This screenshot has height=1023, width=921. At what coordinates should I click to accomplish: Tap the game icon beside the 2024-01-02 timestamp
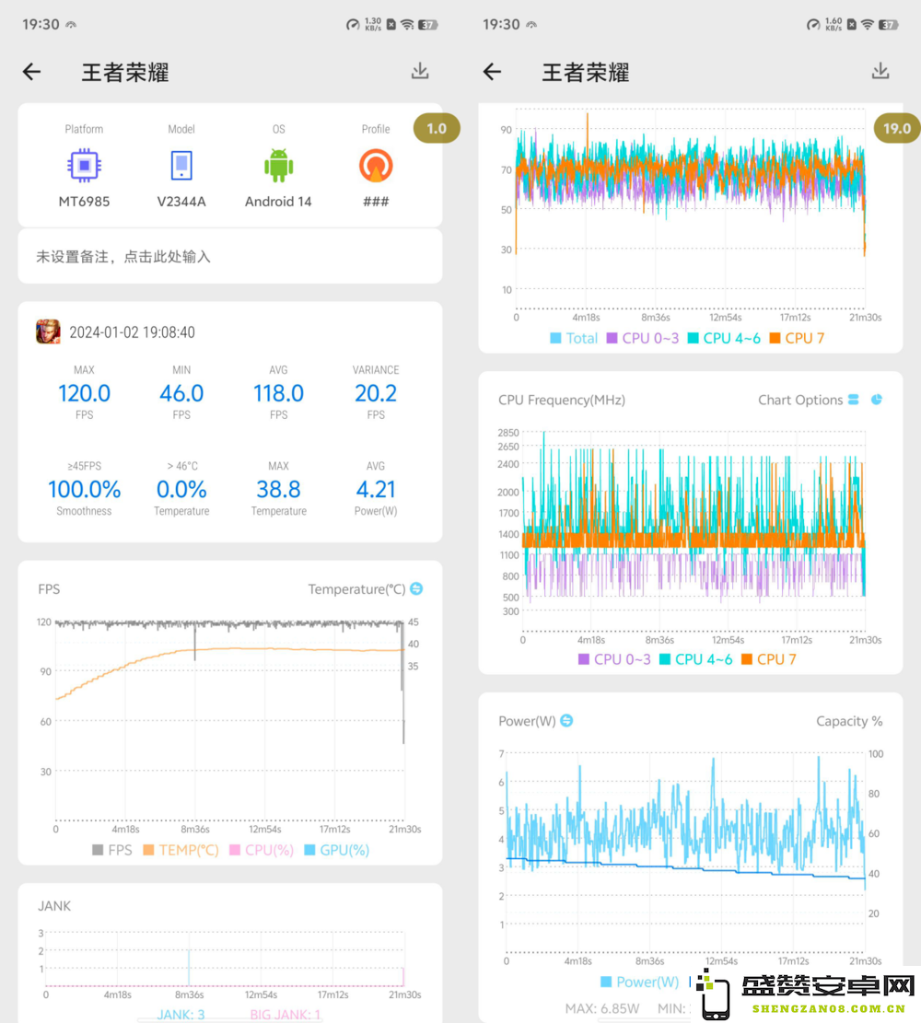48,332
